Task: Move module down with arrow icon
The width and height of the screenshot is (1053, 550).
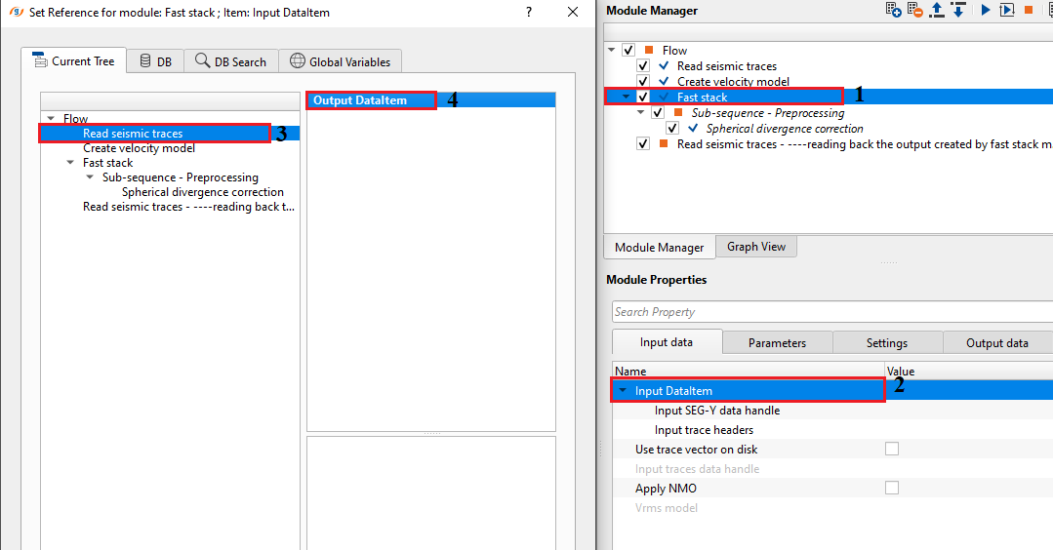Action: point(958,10)
